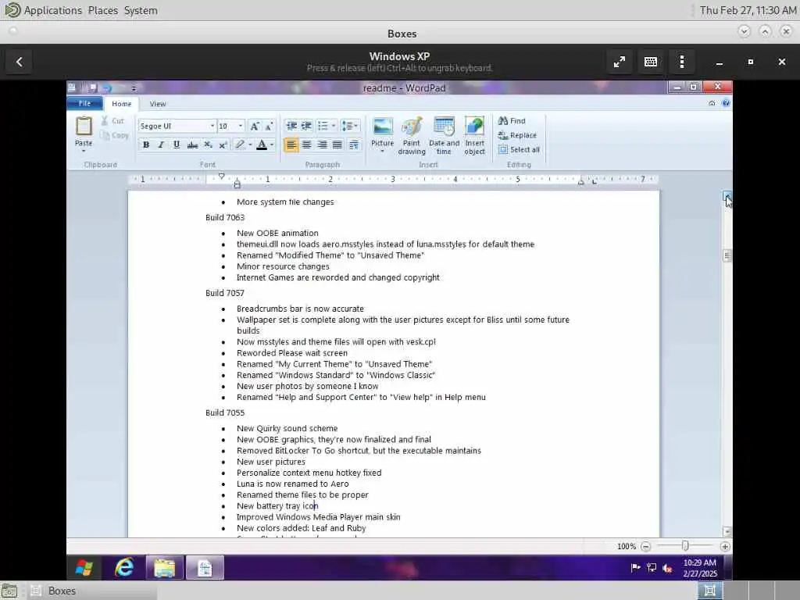Insert a Paint drawing
Screen dimensions: 800x600
click(412, 135)
